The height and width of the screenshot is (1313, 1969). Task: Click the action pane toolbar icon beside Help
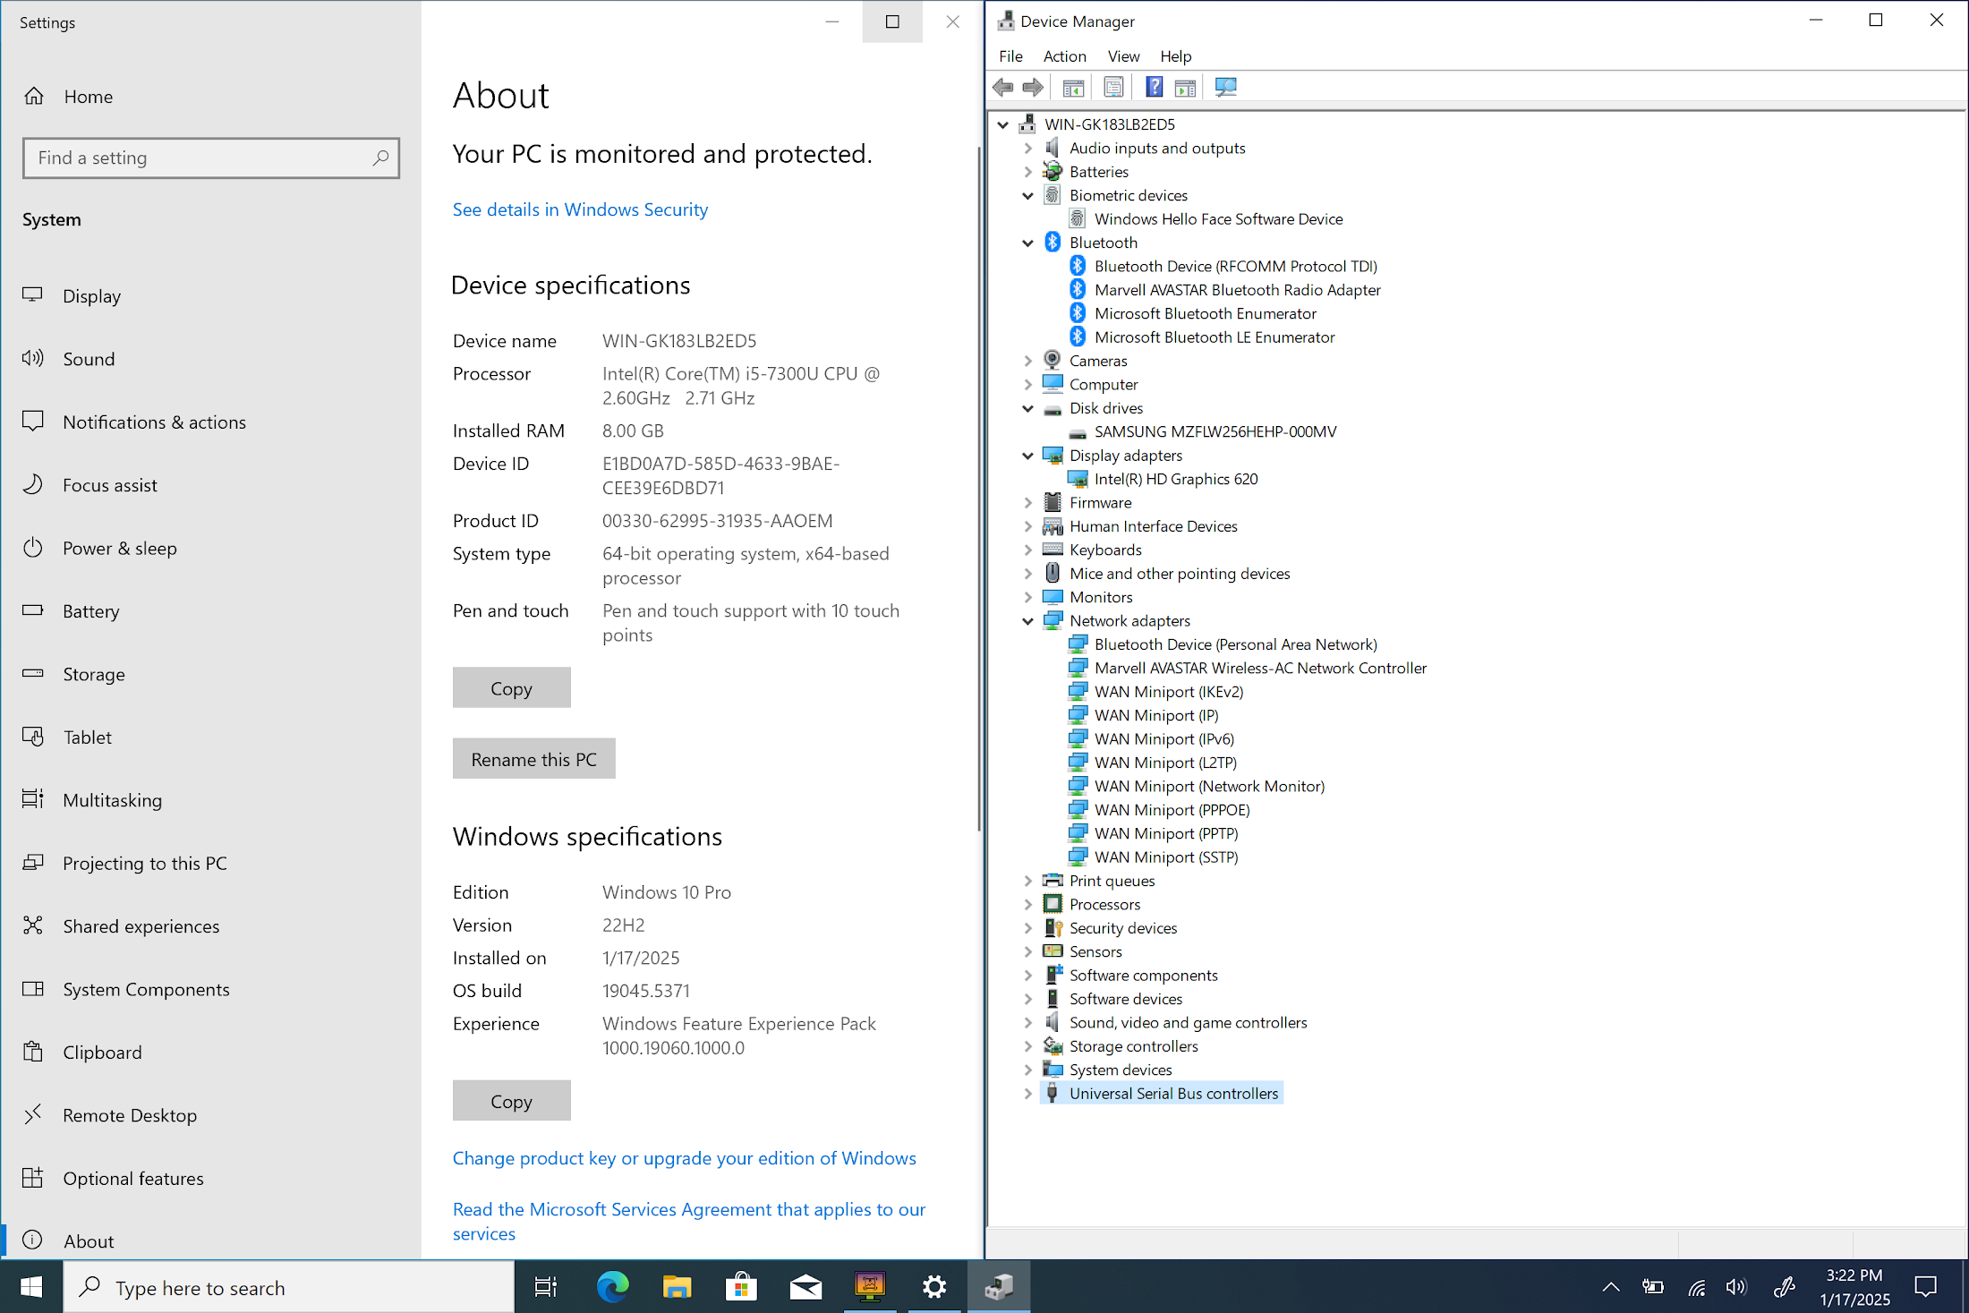(x=1185, y=87)
